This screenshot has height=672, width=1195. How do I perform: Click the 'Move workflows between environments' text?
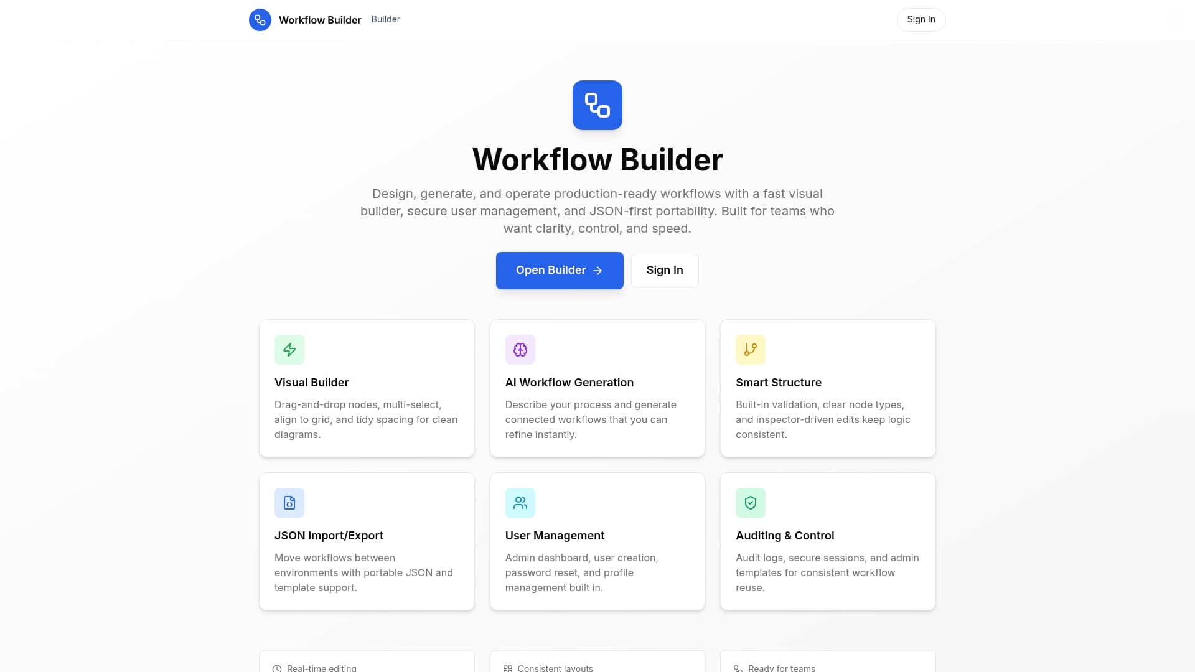point(364,573)
